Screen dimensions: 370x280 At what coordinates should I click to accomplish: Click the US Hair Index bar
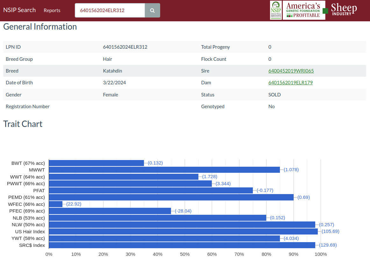[183, 231]
